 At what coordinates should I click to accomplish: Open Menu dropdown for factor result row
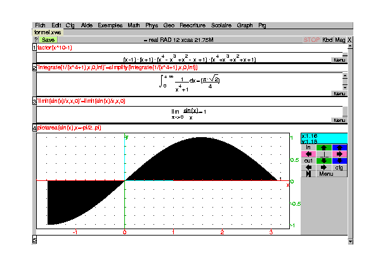coord(339,60)
